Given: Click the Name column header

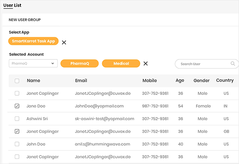Looking at the screenshot, I should pos(34,81).
